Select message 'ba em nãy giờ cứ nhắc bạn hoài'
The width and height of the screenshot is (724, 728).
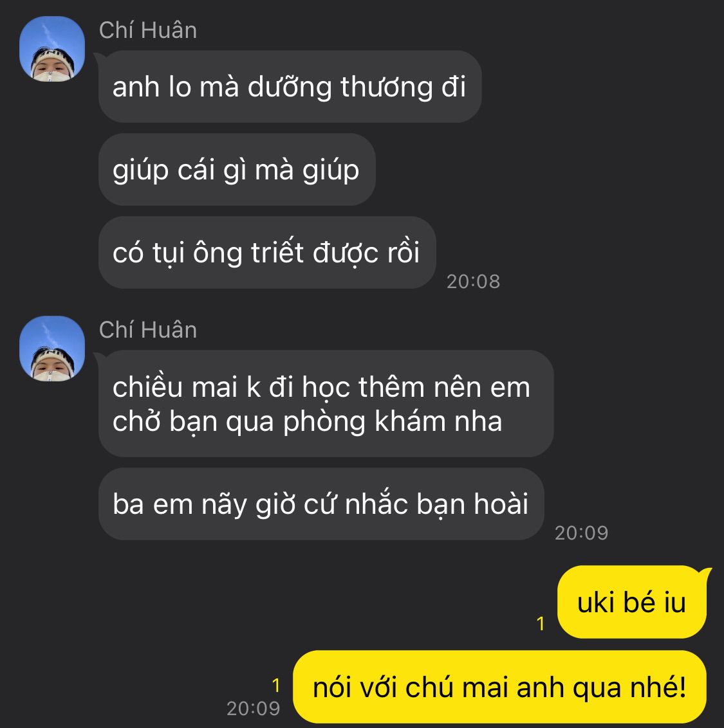pos(321,504)
